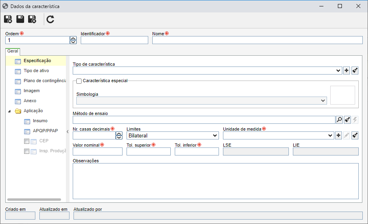Add a new Unidade de medida
368x224 pixels.
(x=338, y=135)
